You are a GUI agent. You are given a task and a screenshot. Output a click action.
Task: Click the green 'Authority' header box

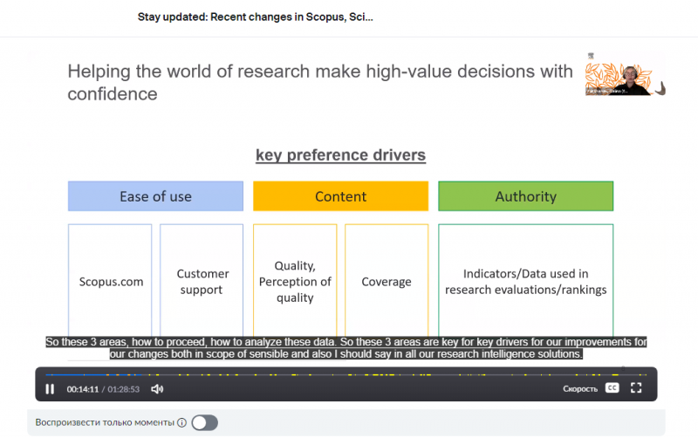point(525,196)
